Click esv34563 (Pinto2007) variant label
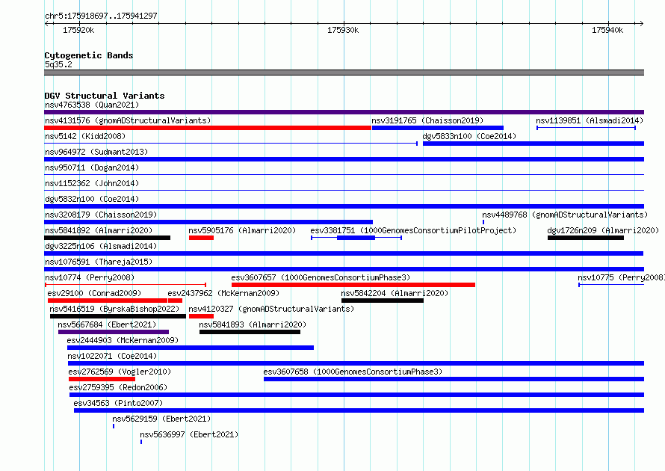Viewport: 665px width, 471px height. (118, 403)
